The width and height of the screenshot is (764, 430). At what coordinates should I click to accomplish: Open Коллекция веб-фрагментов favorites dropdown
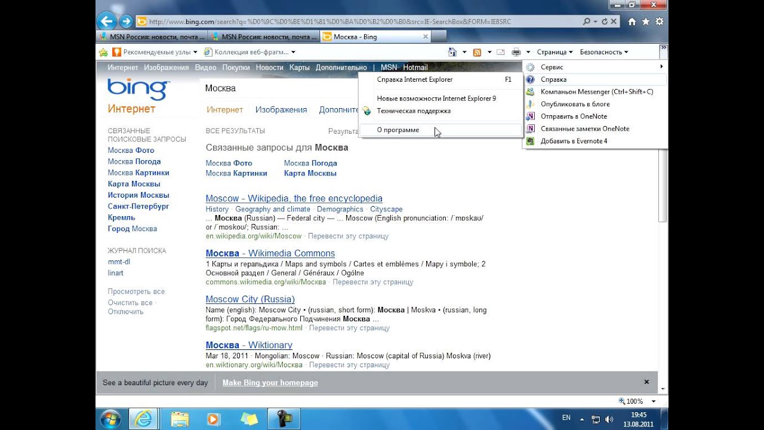[249, 52]
